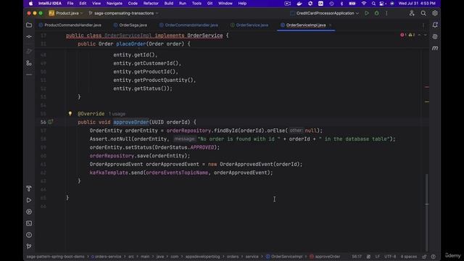Open the Tools menu

pyautogui.click(x=196, y=4)
